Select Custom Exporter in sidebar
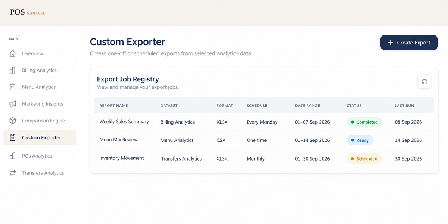This screenshot has width=448, height=224. tap(40, 137)
